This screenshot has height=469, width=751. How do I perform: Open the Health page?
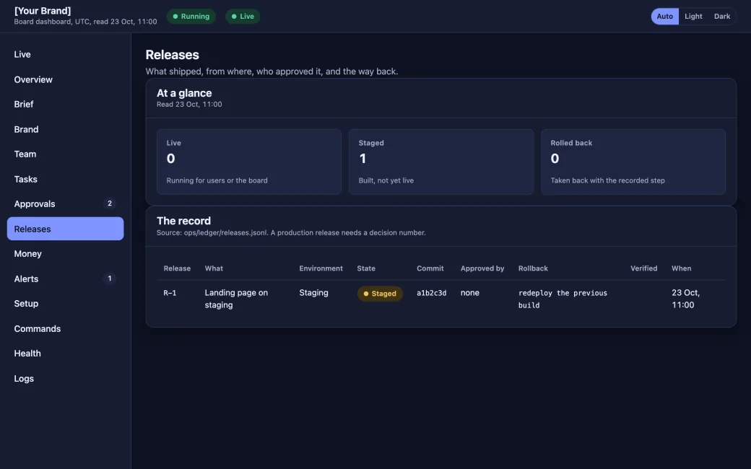tap(65, 353)
